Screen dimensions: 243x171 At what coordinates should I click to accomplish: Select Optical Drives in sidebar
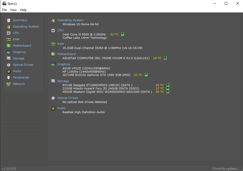point(23,65)
